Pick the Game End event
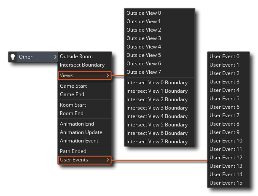This screenshot has height=196, width=258. [x=72, y=94]
